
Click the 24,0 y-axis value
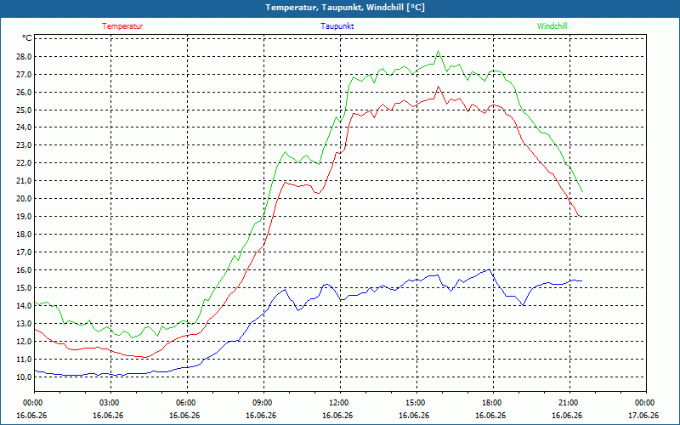coord(24,127)
